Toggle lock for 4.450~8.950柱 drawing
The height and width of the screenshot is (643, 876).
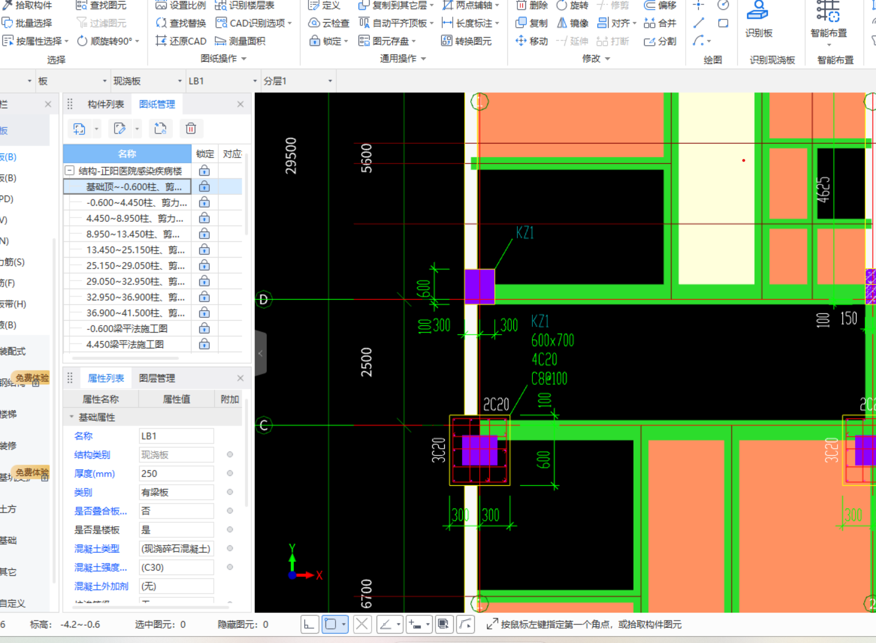[x=204, y=218]
